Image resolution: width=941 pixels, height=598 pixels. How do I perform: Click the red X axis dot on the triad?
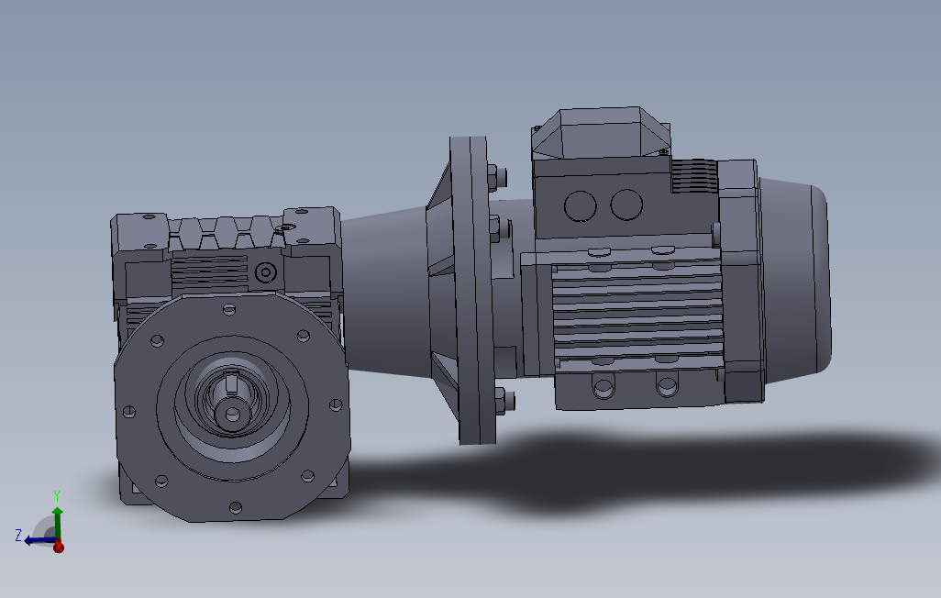pyautogui.click(x=58, y=547)
